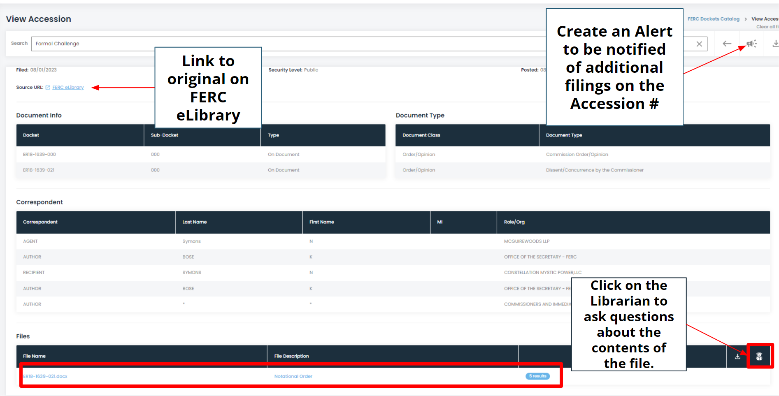Open the file ER18-1639-021.docx

pyautogui.click(x=45, y=376)
